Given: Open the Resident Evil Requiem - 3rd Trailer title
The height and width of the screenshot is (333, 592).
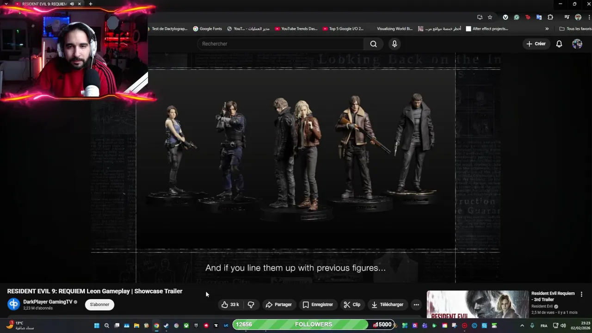Looking at the screenshot, I should pyautogui.click(x=553, y=296).
